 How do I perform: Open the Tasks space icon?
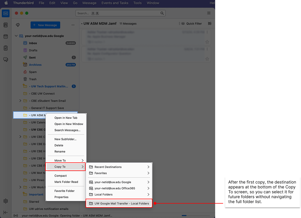[6, 48]
